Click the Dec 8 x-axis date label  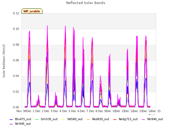click(93, 111)
